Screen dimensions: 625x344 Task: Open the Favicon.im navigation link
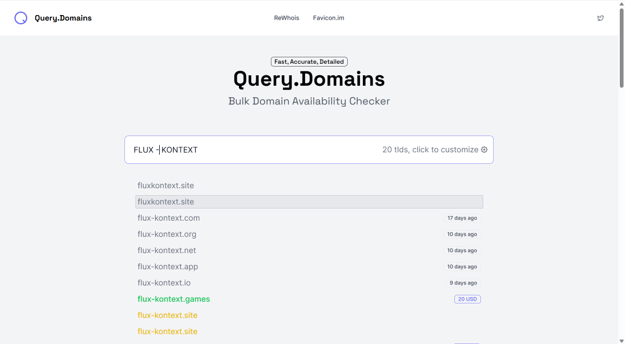[329, 18]
